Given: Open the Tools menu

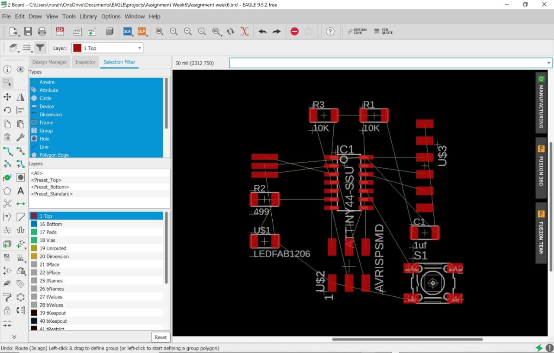Looking at the screenshot, I should pos(69,16).
